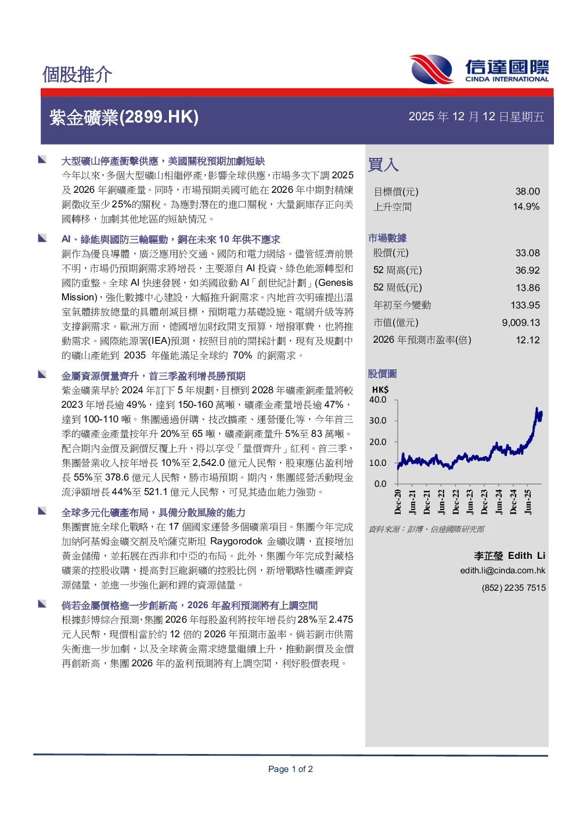
Task: Click the 20.0 y-axis tick label
Action: coord(377,442)
